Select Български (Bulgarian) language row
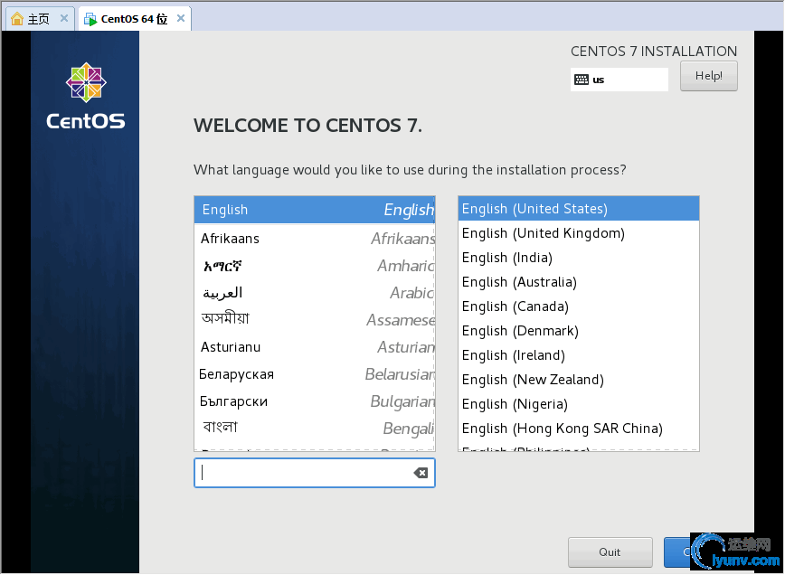Viewport: 785px width, 575px height. pos(315,401)
